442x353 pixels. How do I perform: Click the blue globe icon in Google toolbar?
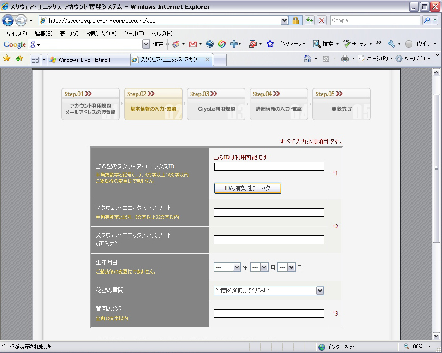click(x=210, y=44)
